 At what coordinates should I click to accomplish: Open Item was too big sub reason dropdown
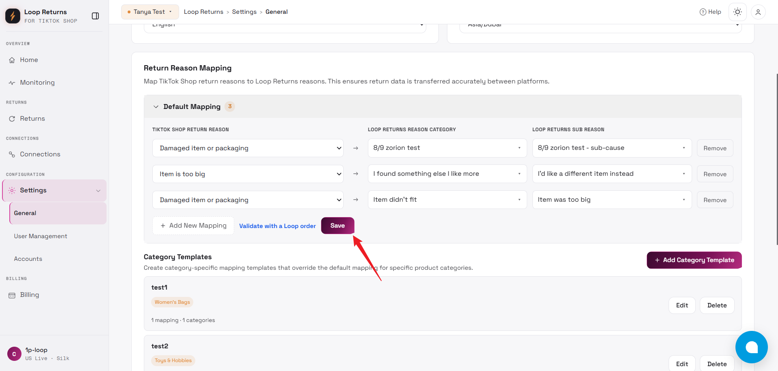[612, 200]
